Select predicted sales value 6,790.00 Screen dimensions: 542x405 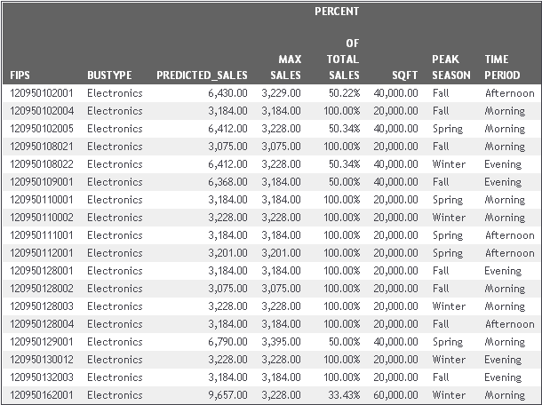(x=227, y=342)
